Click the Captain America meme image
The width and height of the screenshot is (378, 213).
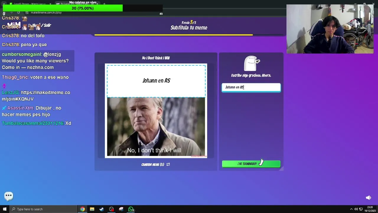[156, 127]
